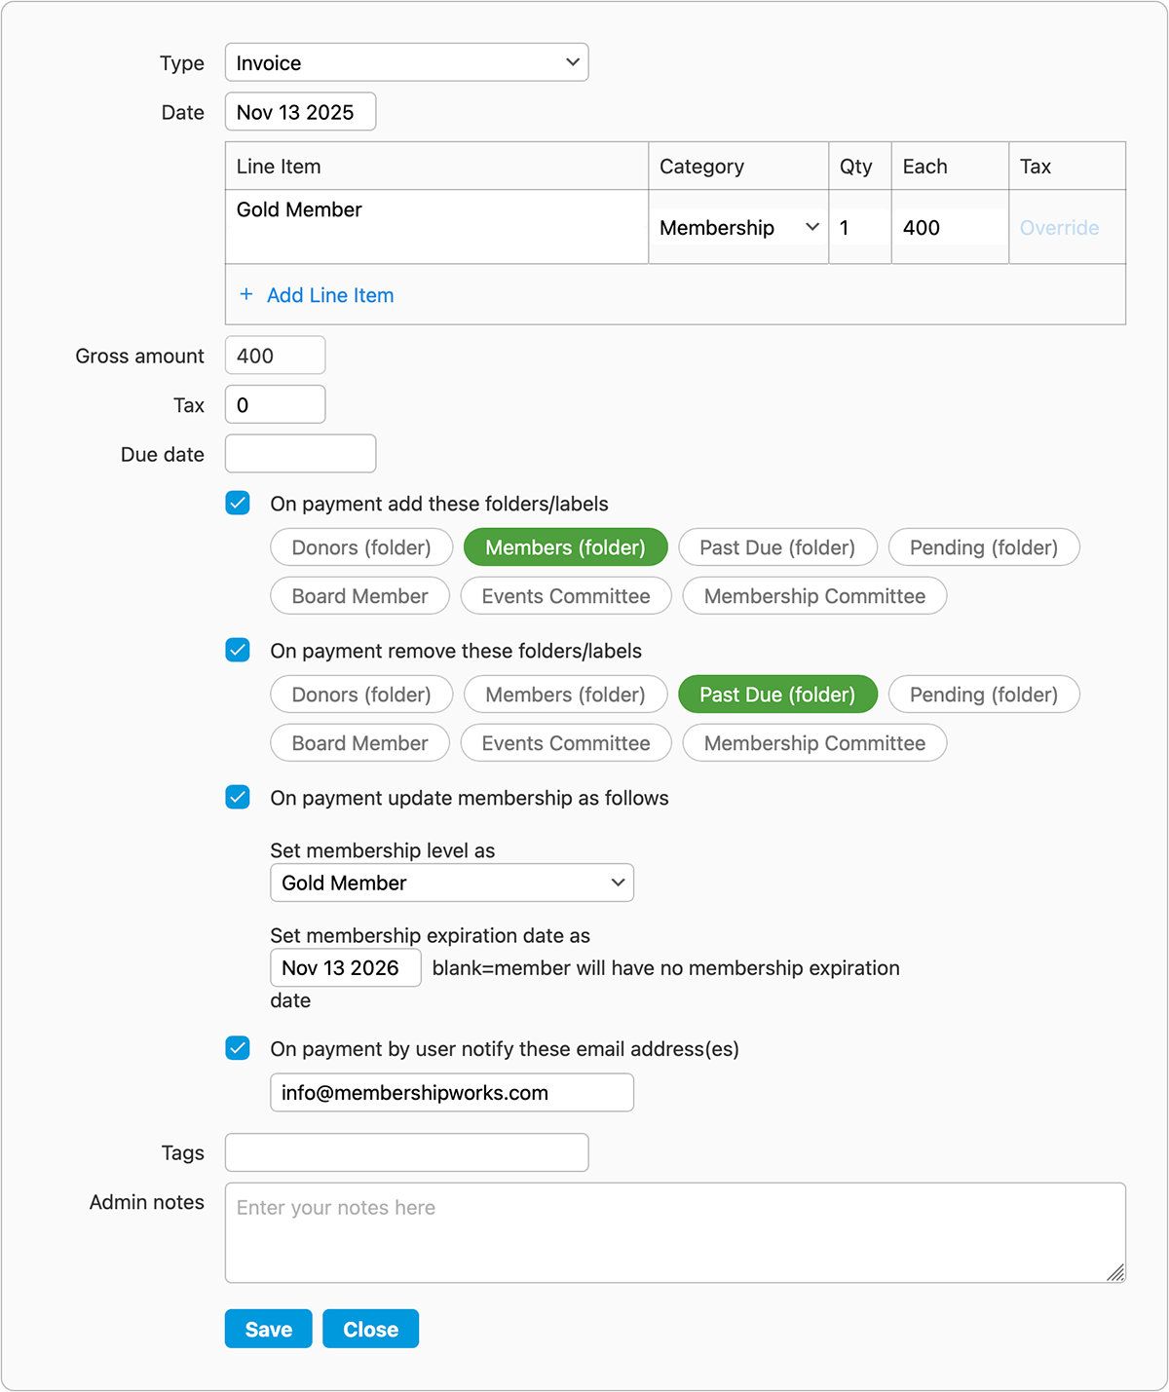1169x1392 pixels.
Task: Disable 'On payment update membership as follows'
Action: tap(238, 797)
